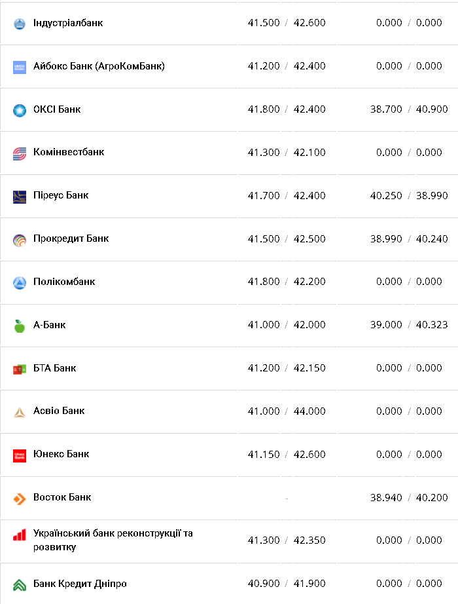Open the Айбокс Банк (АгроКомБанк) link
This screenshot has width=458, height=604.
(99, 66)
